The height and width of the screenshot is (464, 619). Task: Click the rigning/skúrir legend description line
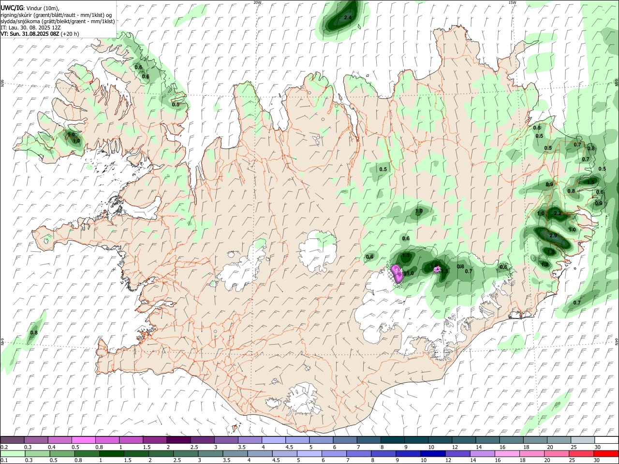coord(56,14)
